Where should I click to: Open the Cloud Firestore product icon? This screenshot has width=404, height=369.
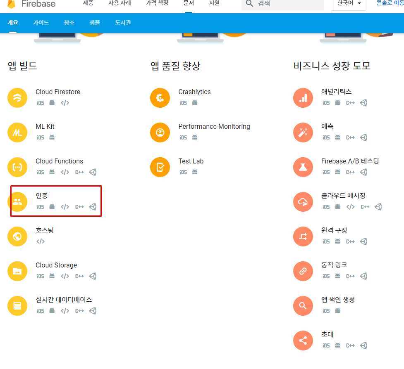point(17,98)
